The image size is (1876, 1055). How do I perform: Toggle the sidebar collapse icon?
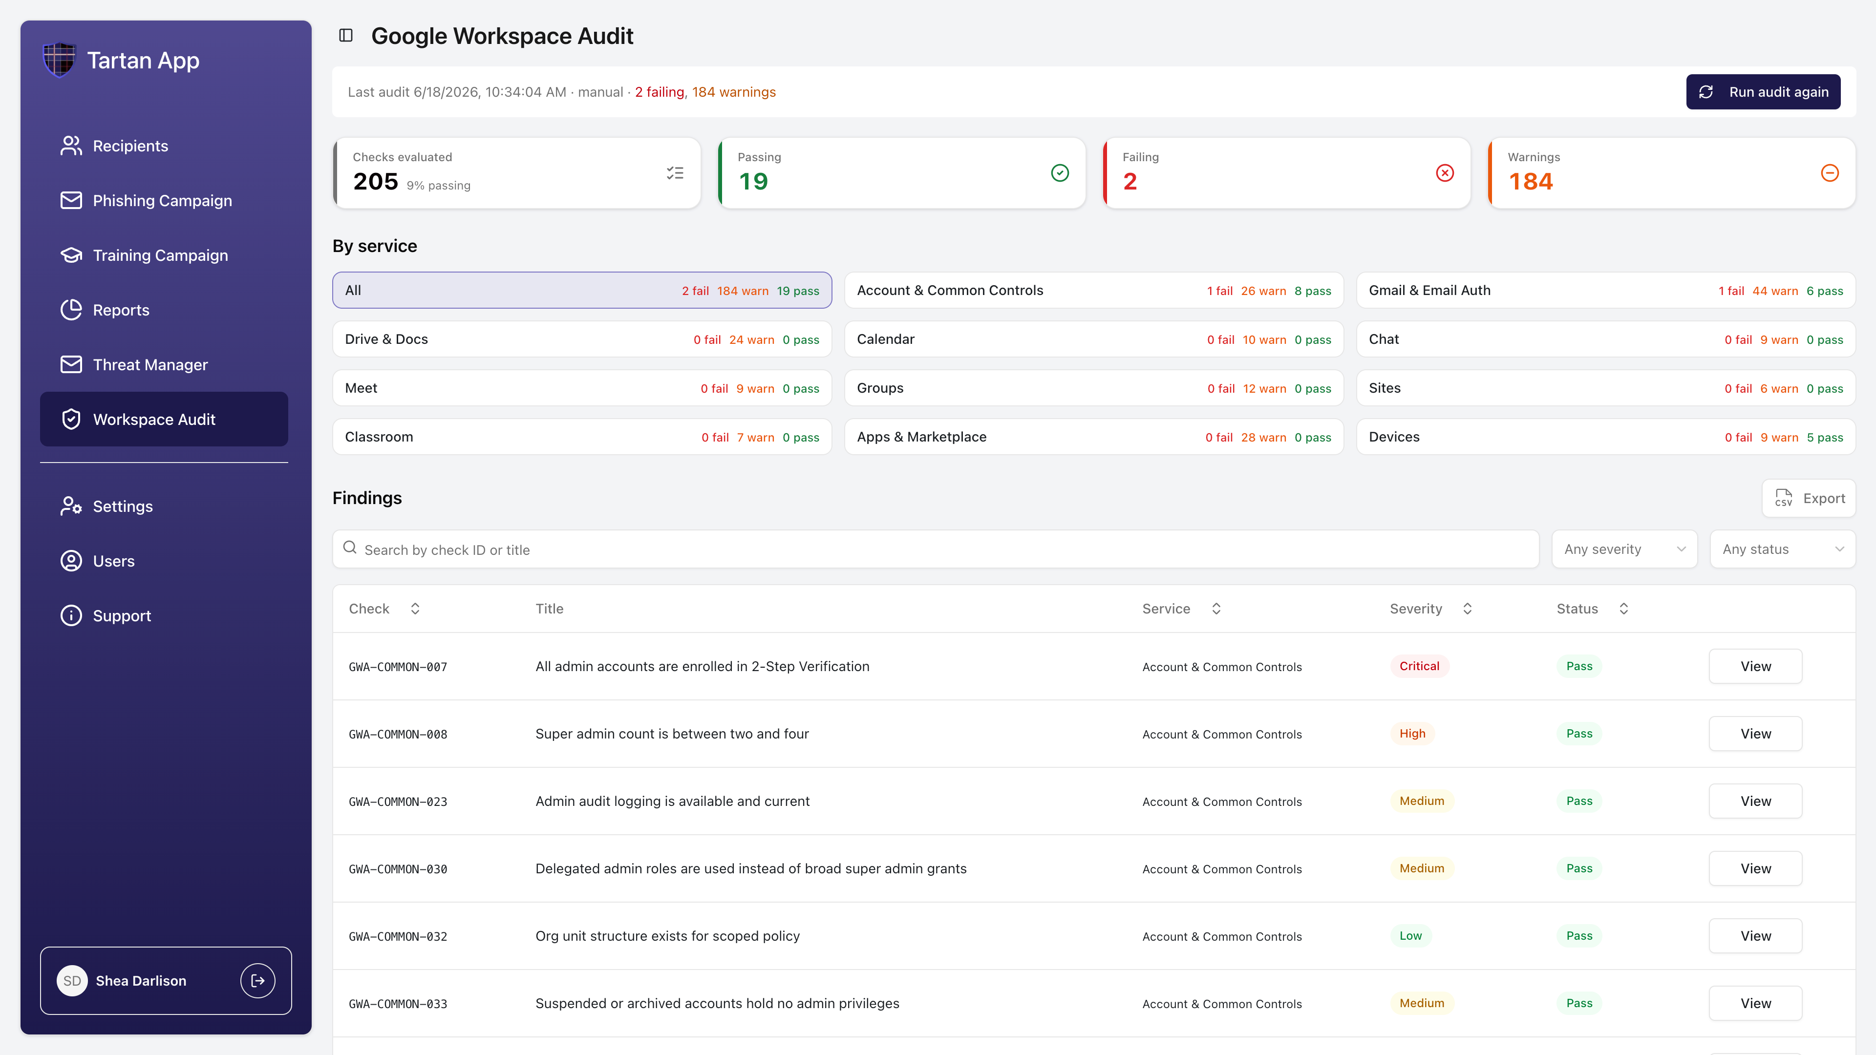point(346,36)
